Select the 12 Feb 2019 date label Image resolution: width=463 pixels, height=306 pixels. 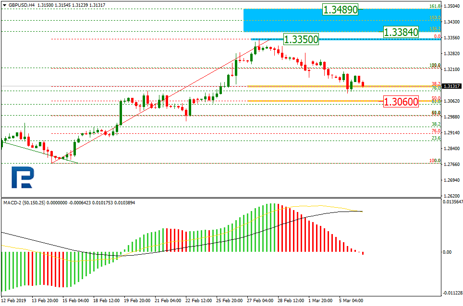click(x=14, y=301)
